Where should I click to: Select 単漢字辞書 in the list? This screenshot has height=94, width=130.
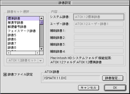pos(23,23)
